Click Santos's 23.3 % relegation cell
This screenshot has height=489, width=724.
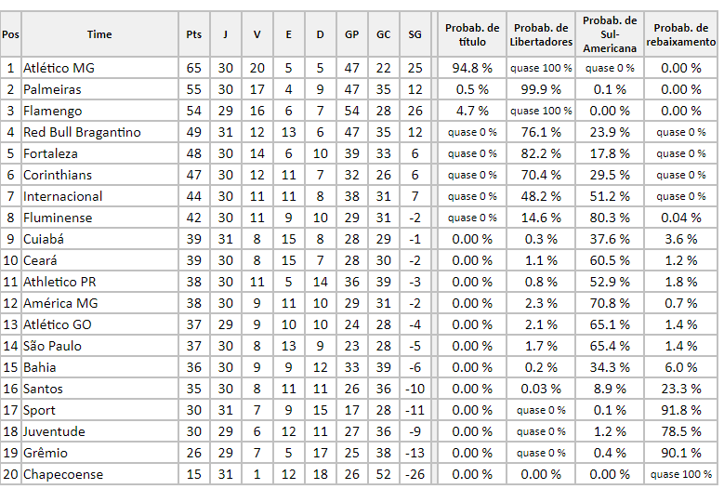click(681, 389)
